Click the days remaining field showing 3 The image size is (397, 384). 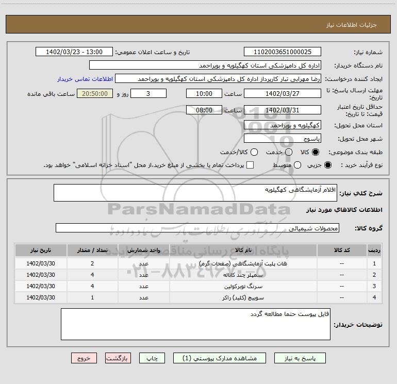(148, 93)
